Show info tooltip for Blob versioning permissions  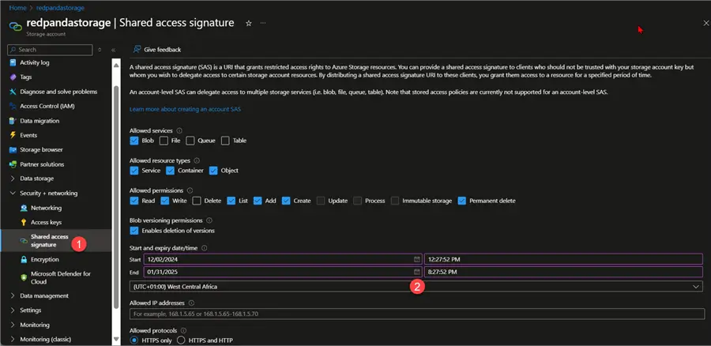(x=209, y=220)
